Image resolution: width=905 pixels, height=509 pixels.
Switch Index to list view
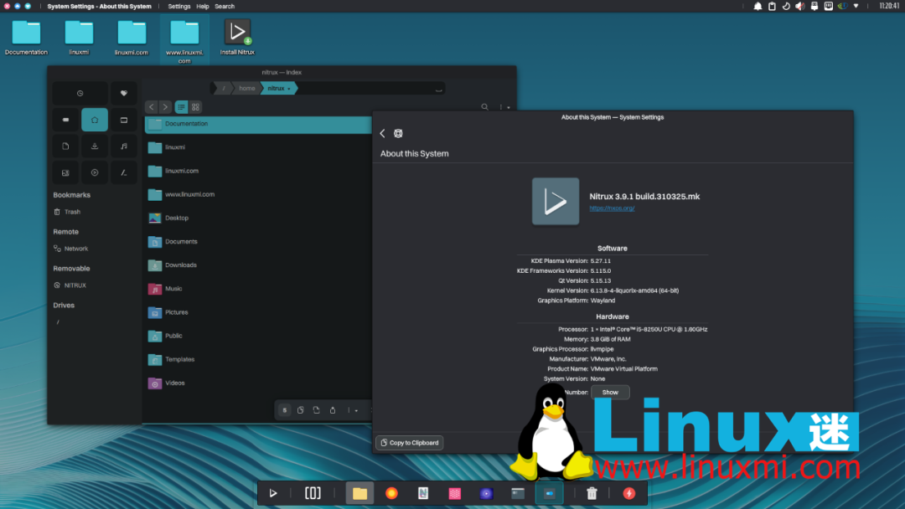click(181, 106)
